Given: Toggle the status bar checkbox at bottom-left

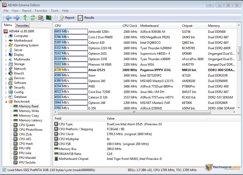Looking at the screenshot, I should tap(4, 170).
